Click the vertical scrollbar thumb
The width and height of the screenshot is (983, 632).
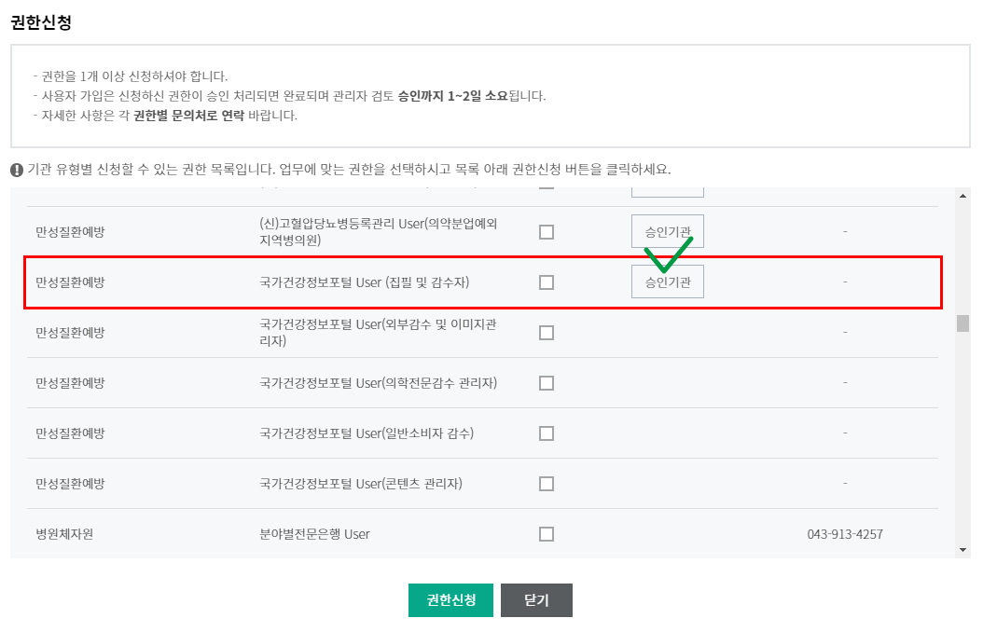962,323
